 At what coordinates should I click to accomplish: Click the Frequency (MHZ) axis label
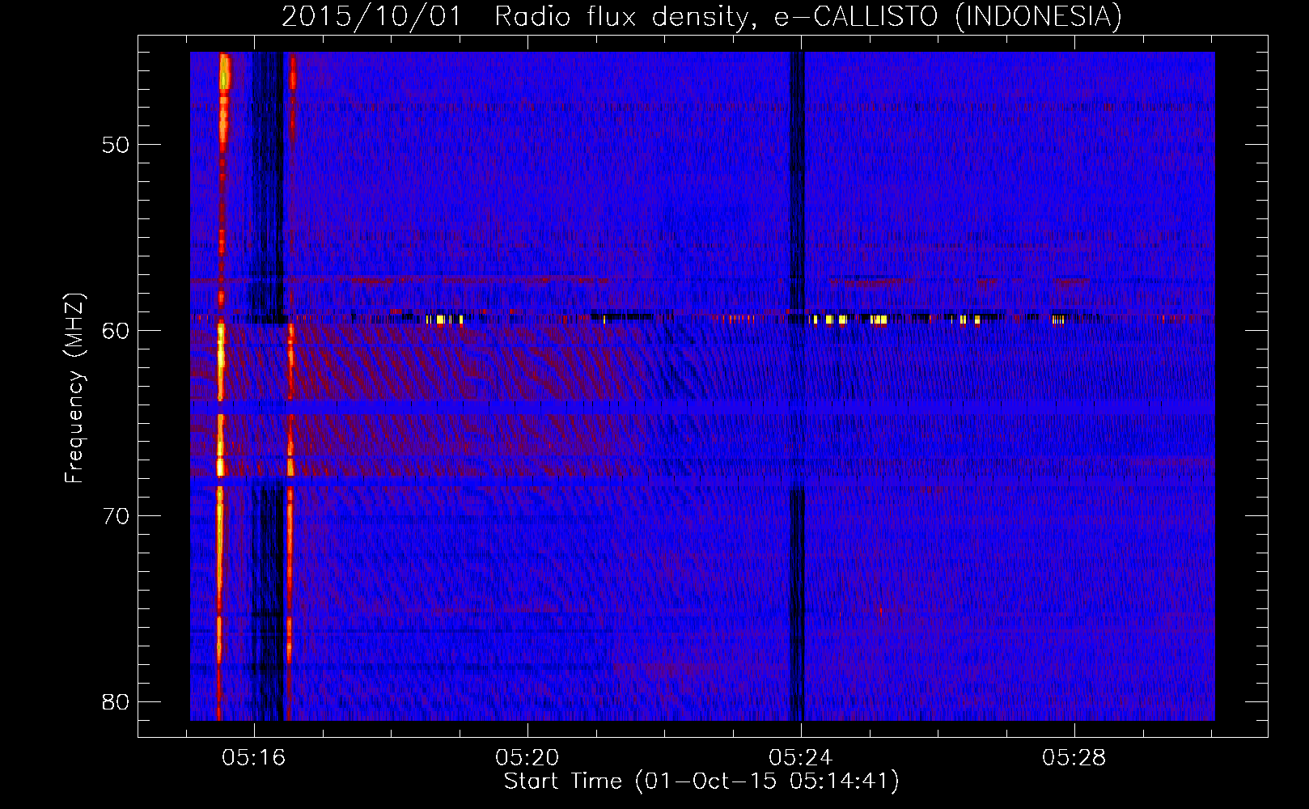[74, 388]
